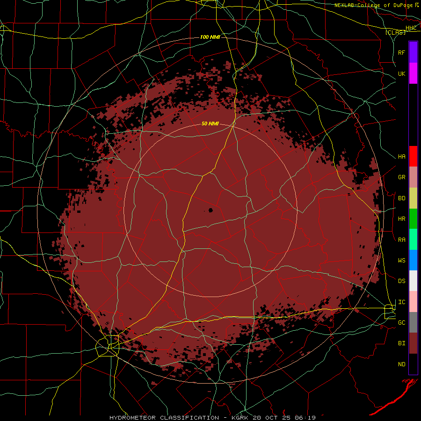Click the RF purple legend swatch

pyautogui.click(x=413, y=52)
